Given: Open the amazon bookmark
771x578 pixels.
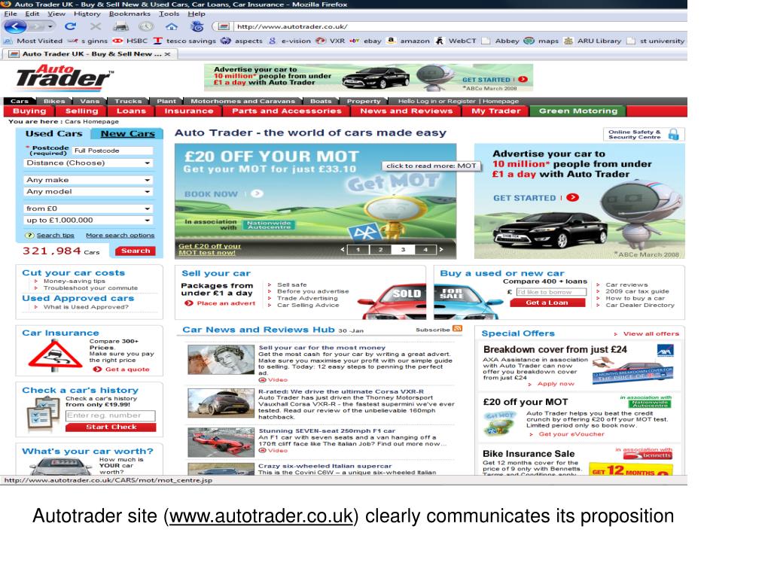Looking at the screenshot, I should tap(408, 41).
